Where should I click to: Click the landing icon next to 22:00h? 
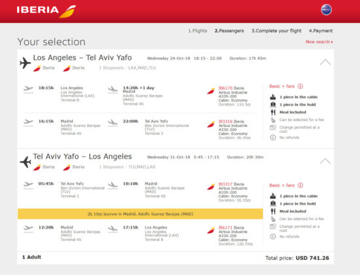pos(113,122)
